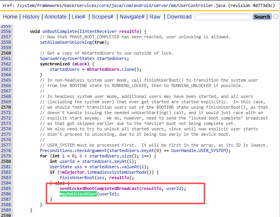Open the Annotate view
The width and height of the screenshot is (280, 217).
coord(55,17)
